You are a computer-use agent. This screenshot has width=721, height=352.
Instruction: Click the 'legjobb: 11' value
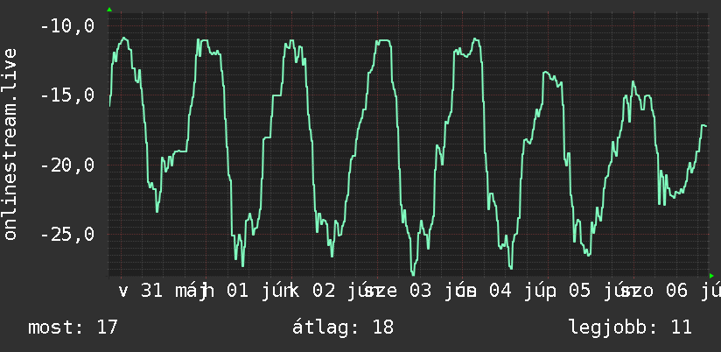point(630,327)
